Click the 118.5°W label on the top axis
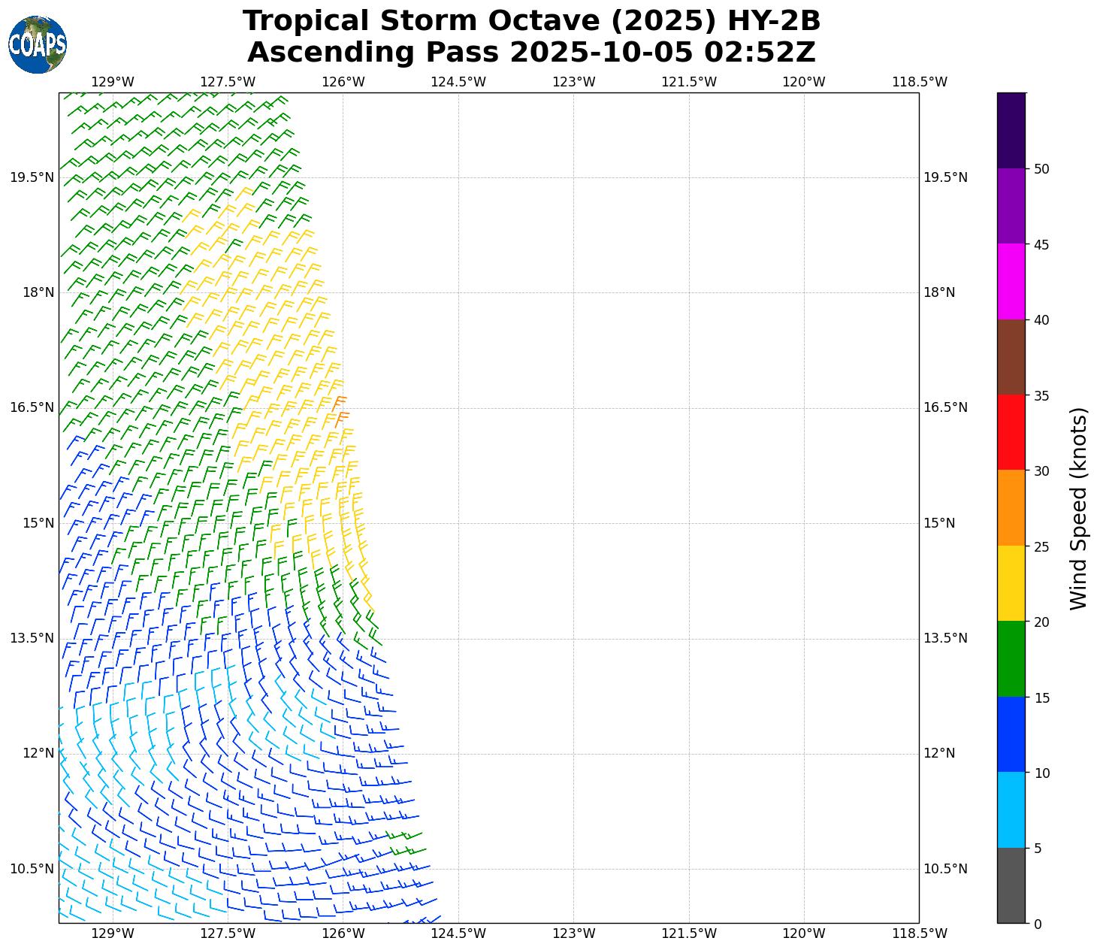Image resolution: width=1100 pixels, height=950 pixels. pos(920,82)
